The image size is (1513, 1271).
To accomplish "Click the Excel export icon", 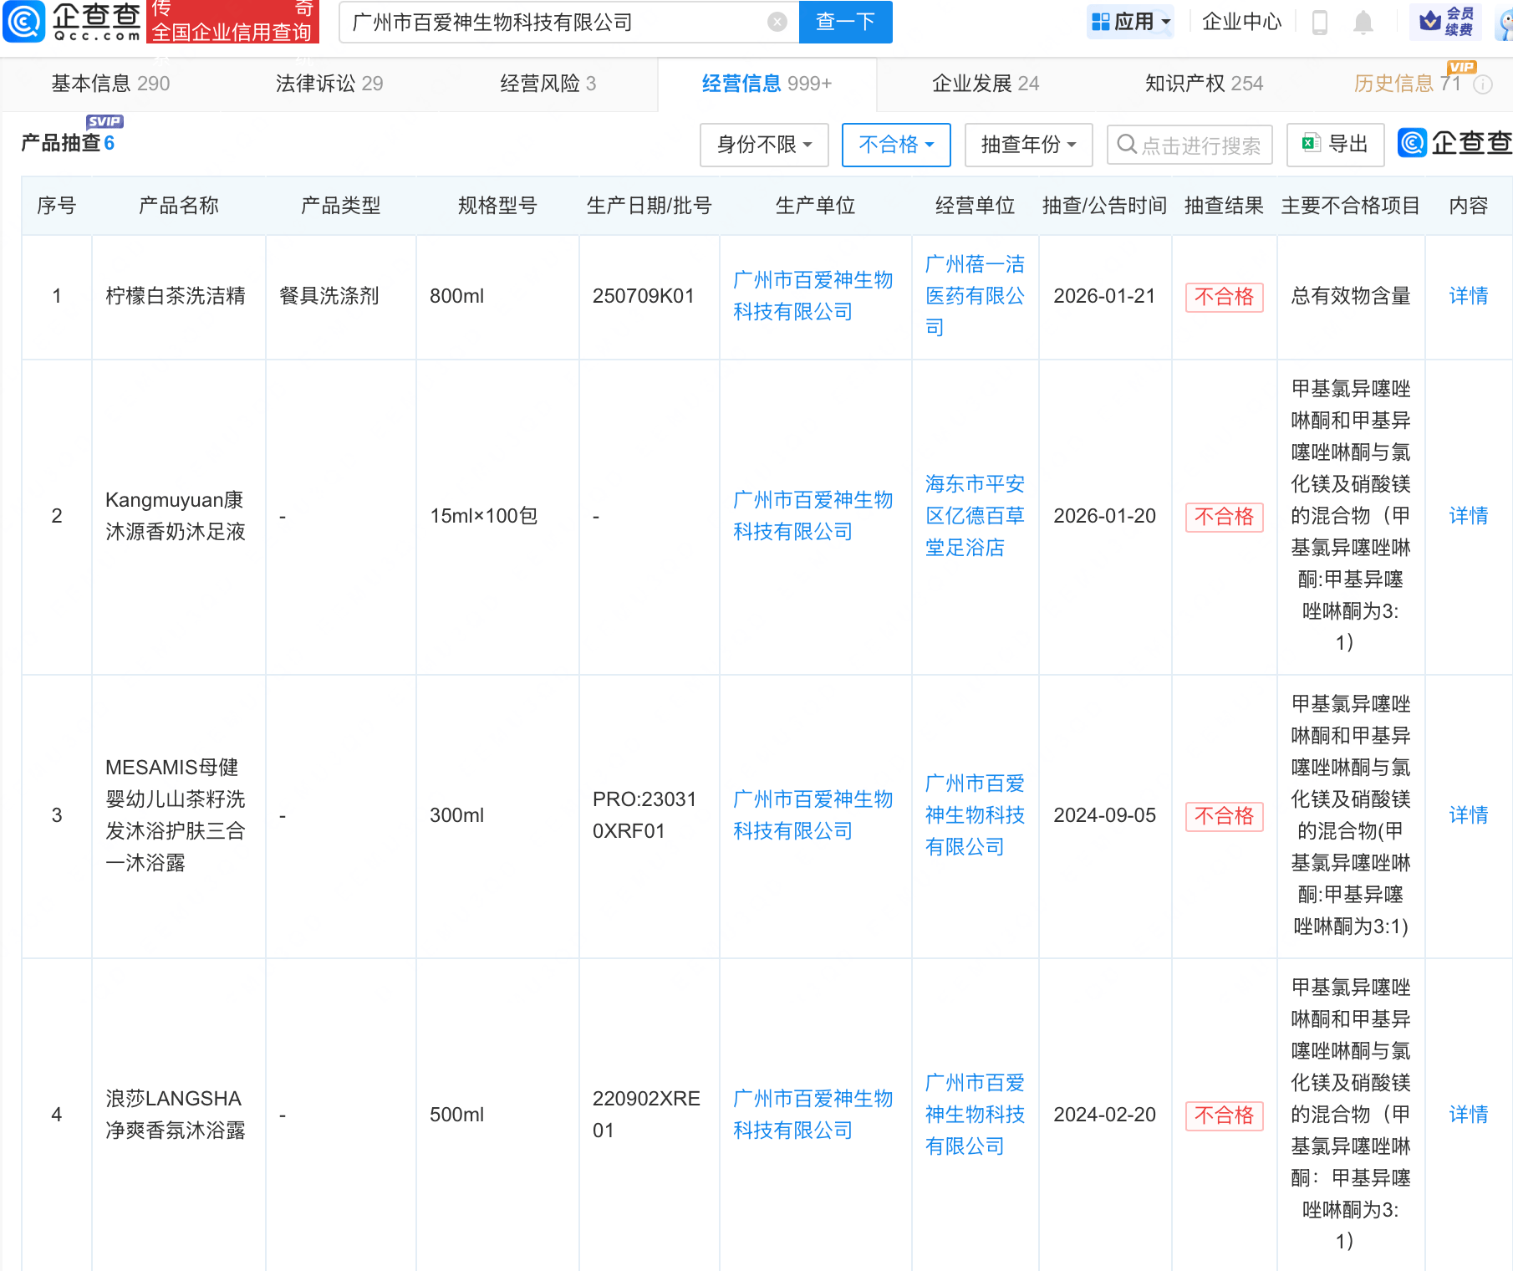I will pos(1311,144).
